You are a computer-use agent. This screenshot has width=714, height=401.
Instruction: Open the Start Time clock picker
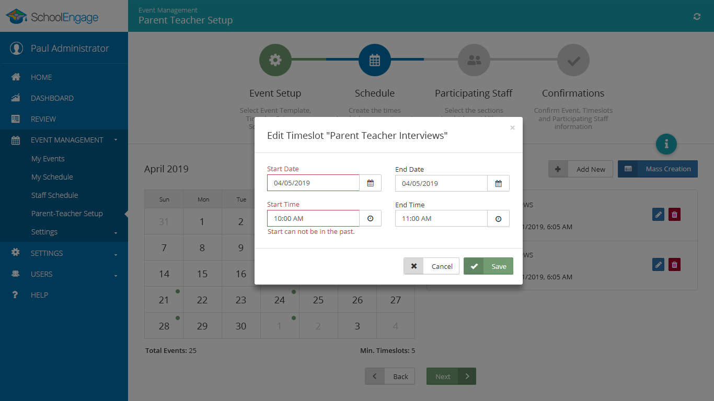(x=371, y=219)
